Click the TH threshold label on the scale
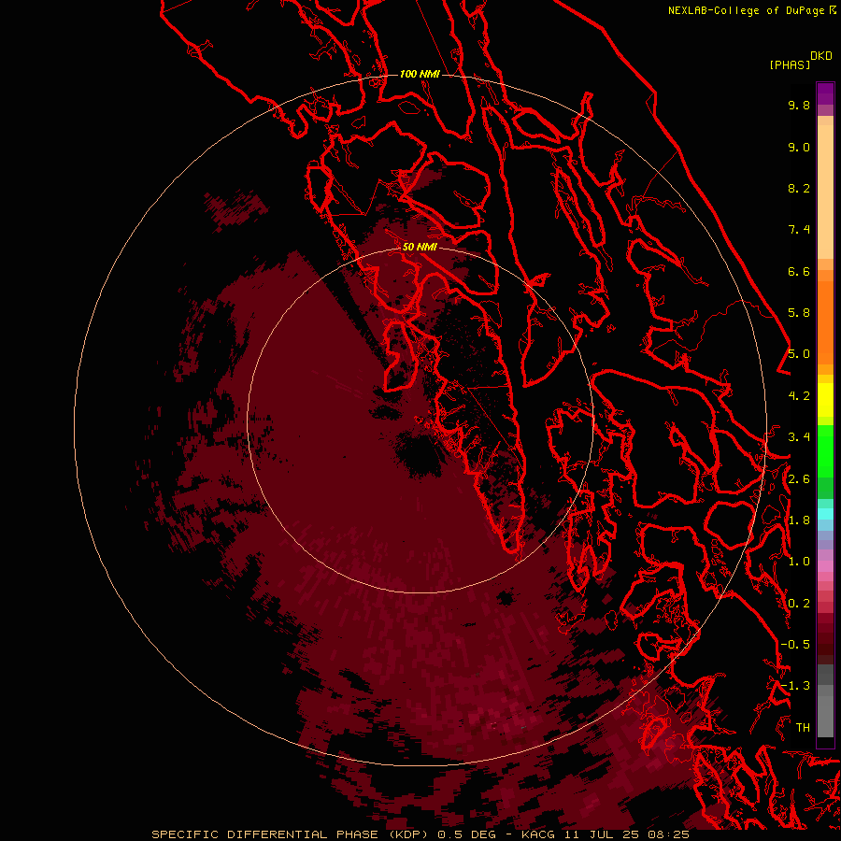 click(x=803, y=728)
